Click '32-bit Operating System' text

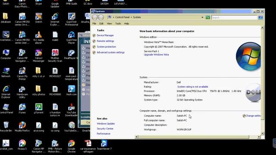pyautogui.click(x=190, y=100)
